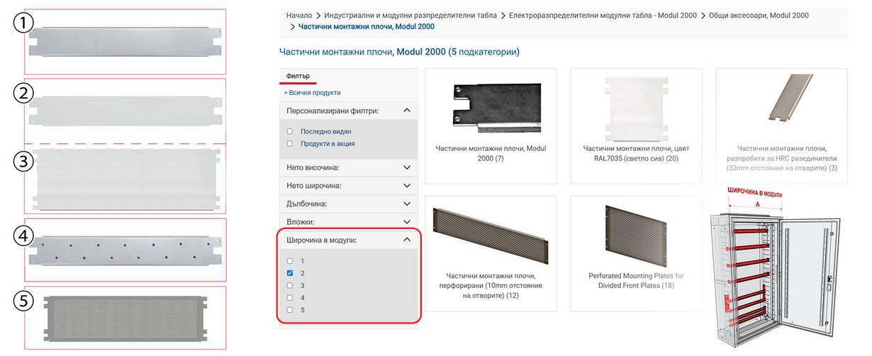Check module width option 3
The height and width of the screenshot is (356, 872).
coord(290,285)
